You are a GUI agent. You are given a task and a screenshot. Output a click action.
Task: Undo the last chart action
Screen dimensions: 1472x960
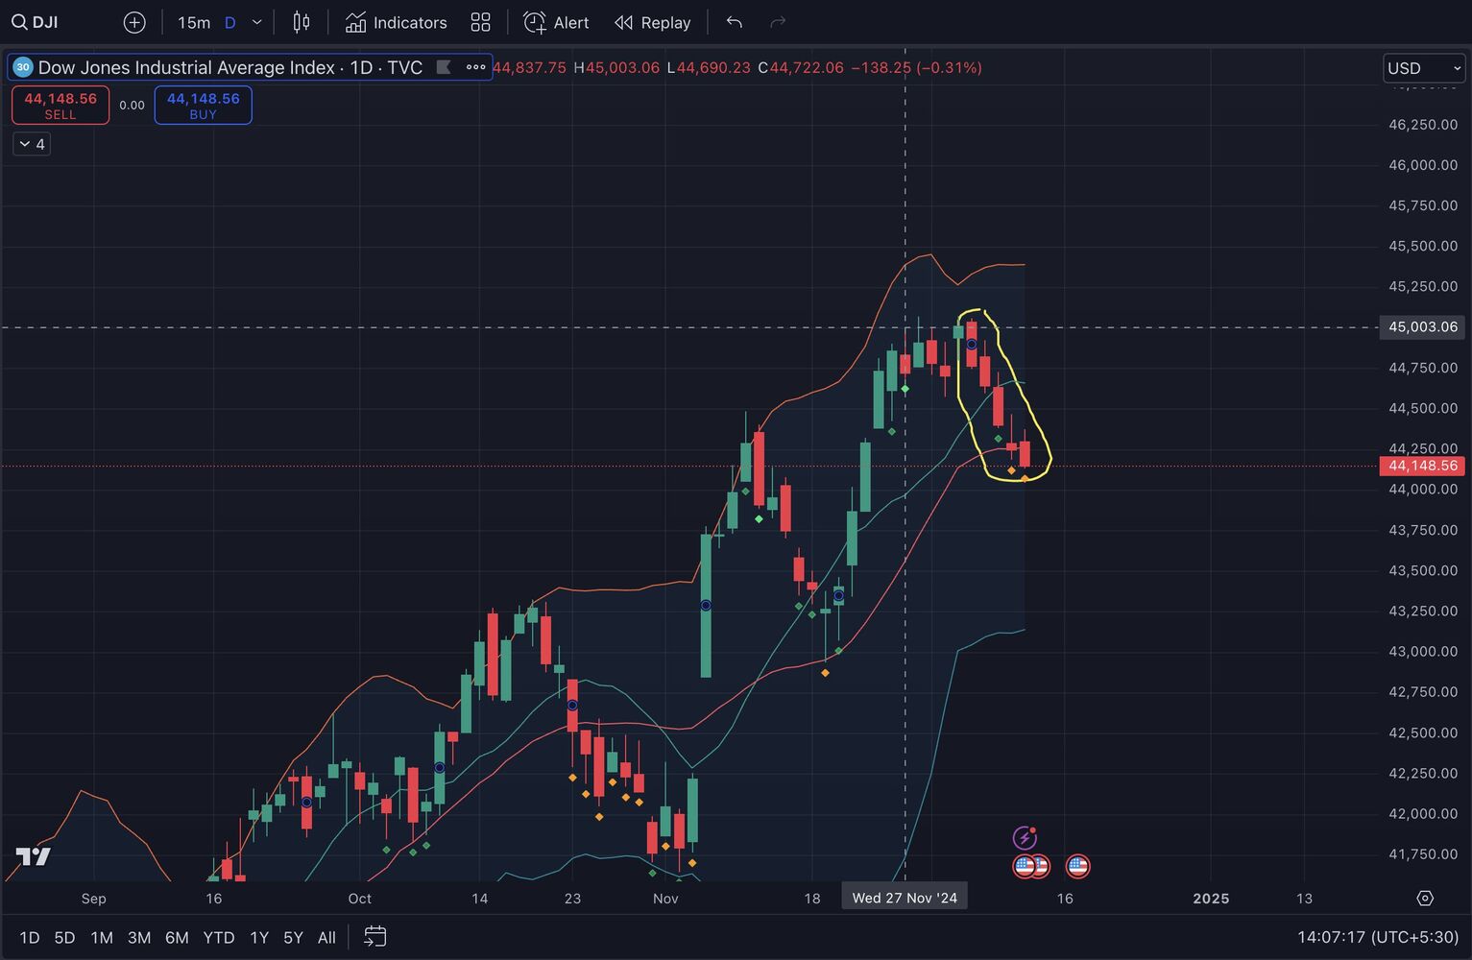tap(735, 22)
